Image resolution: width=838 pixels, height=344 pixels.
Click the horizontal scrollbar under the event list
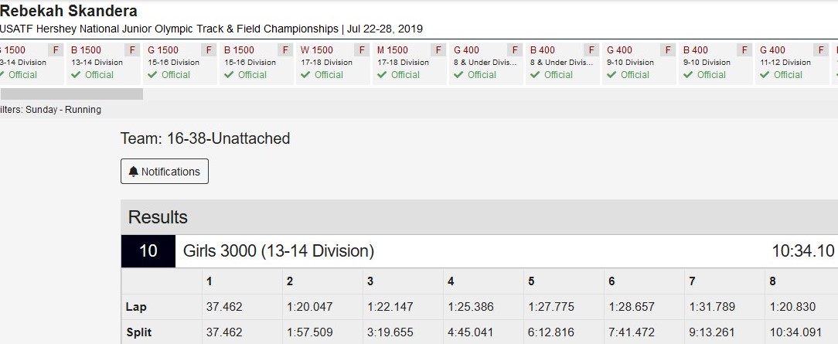(72, 94)
